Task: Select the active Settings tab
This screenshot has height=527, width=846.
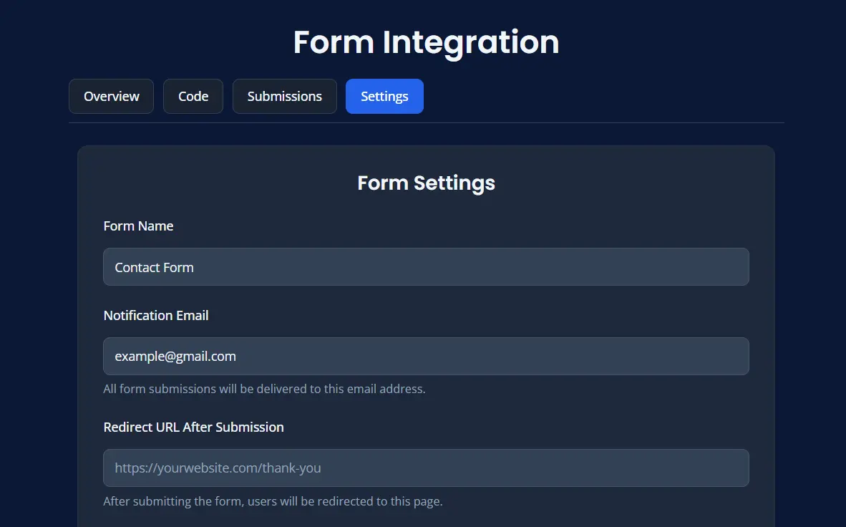Action: coord(384,96)
